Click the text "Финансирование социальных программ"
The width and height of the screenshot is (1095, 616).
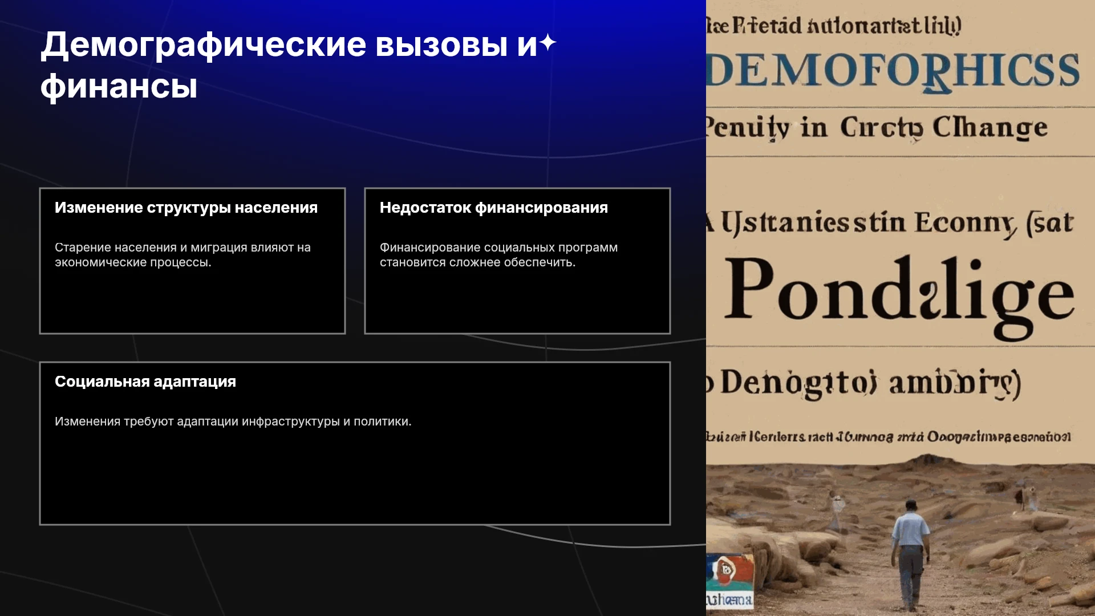(x=498, y=248)
